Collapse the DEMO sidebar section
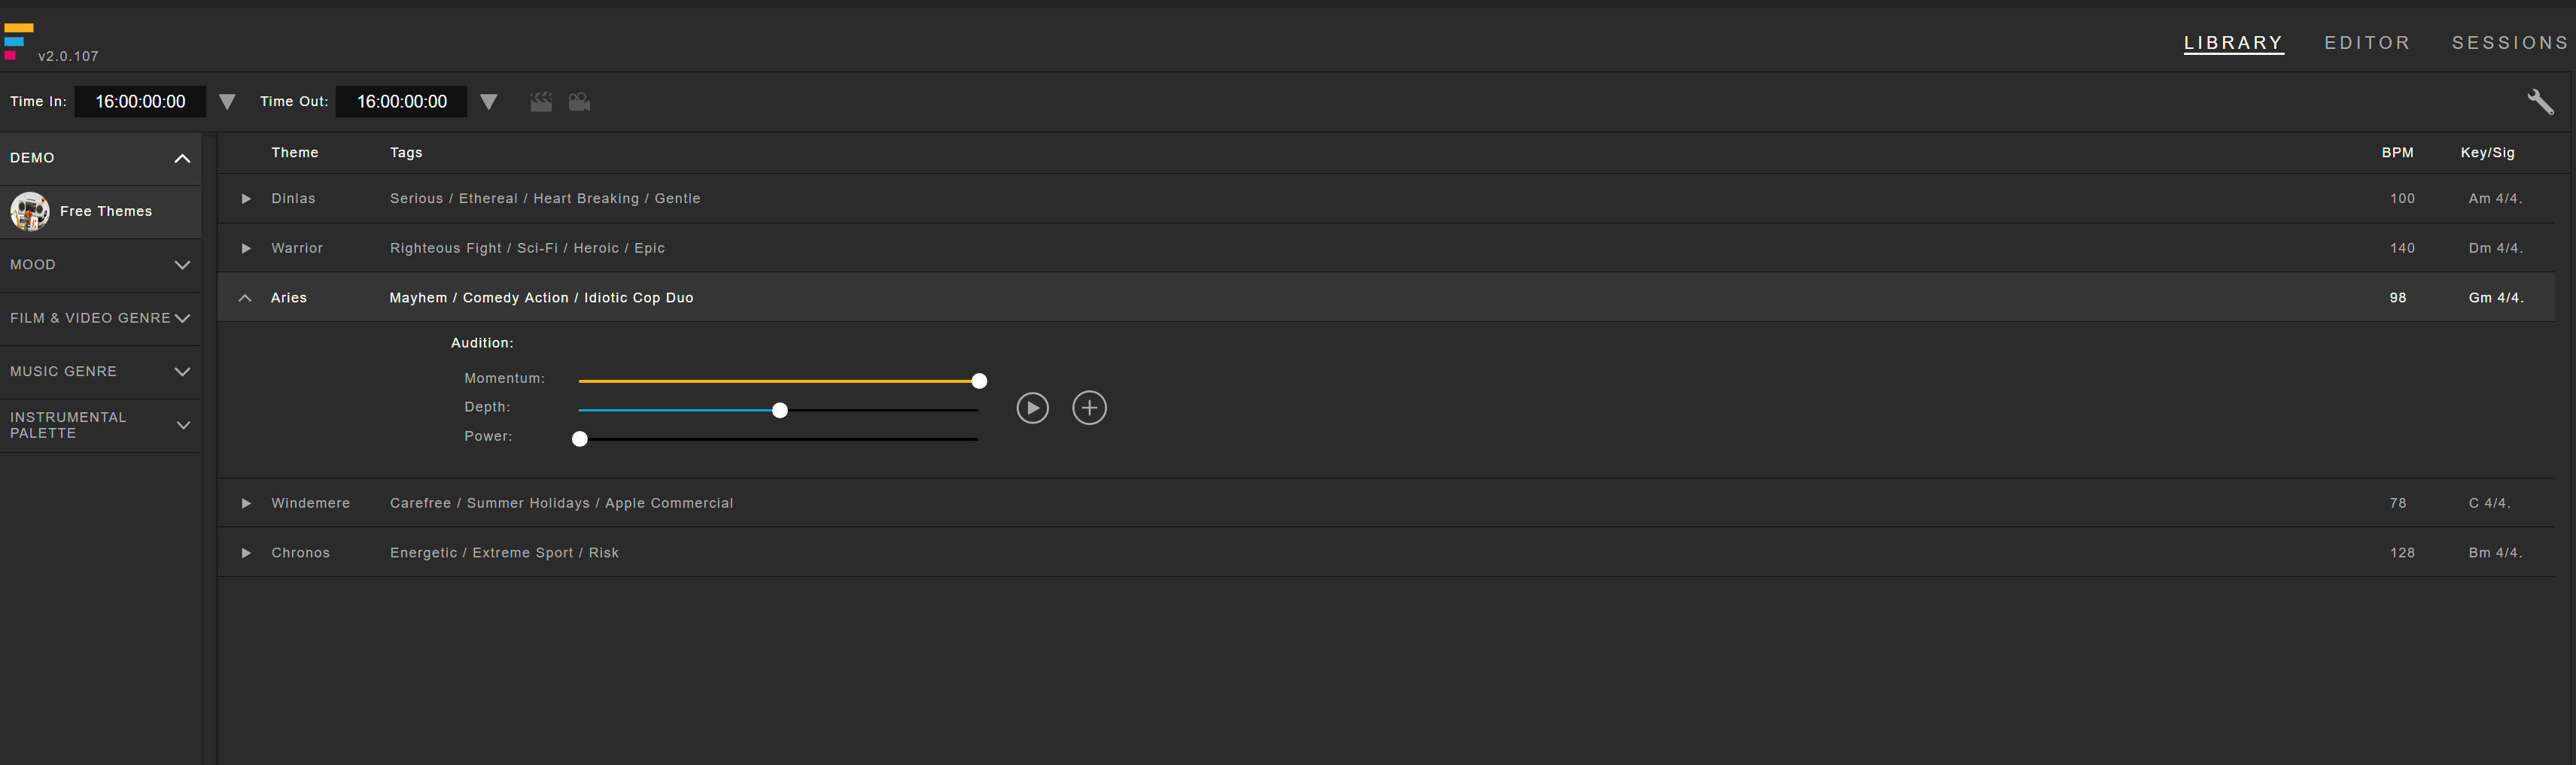The height and width of the screenshot is (765, 2576). point(182,158)
